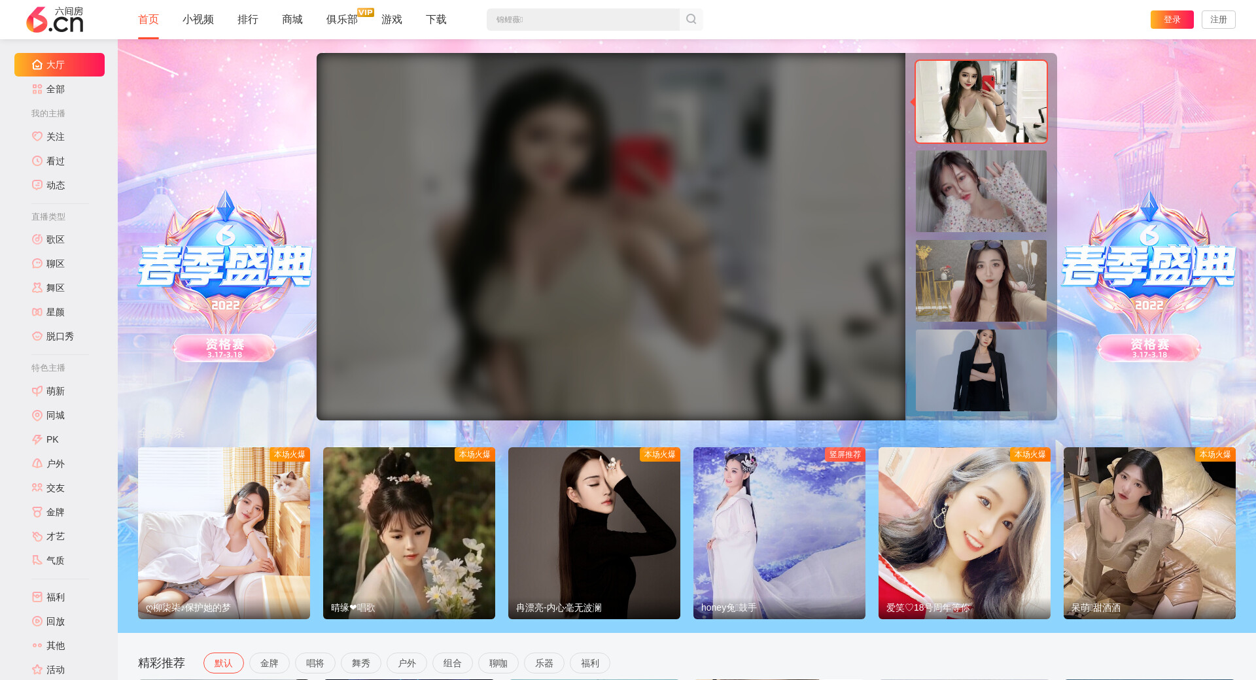Screen dimensions: 1256x680
Task: Select the 乐器 filter chip
Action: 544,663
